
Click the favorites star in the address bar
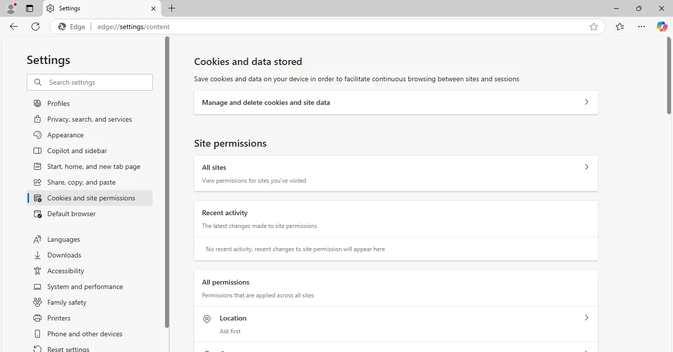(594, 27)
